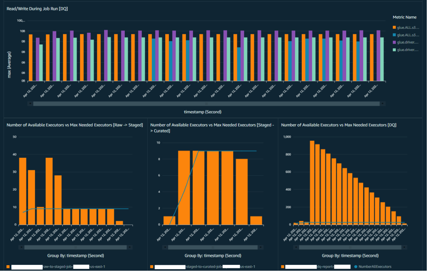
Task: Click Read/Write During Job Run [DQ] title
Action: tap(37, 9)
